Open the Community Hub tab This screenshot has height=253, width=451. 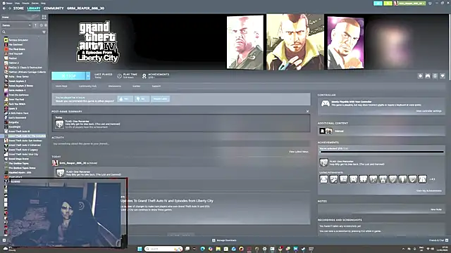click(x=87, y=86)
